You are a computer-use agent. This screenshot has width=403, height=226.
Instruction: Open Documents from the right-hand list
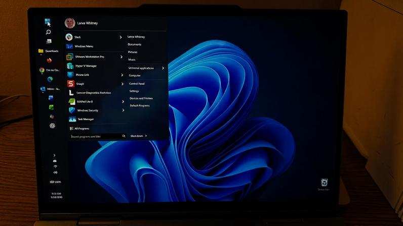pos(135,44)
